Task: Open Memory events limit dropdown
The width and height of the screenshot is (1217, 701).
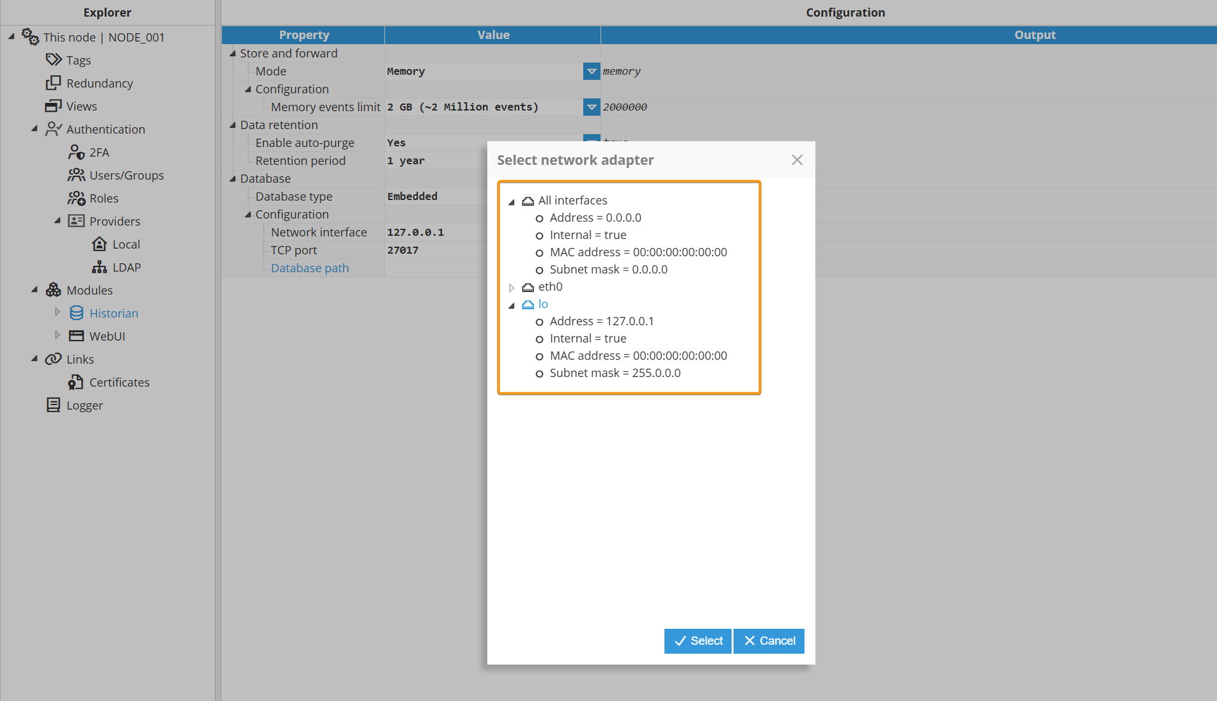Action: point(592,107)
